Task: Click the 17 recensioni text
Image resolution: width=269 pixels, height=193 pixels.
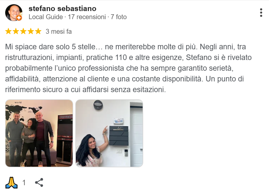Action: pyautogui.click(x=87, y=17)
